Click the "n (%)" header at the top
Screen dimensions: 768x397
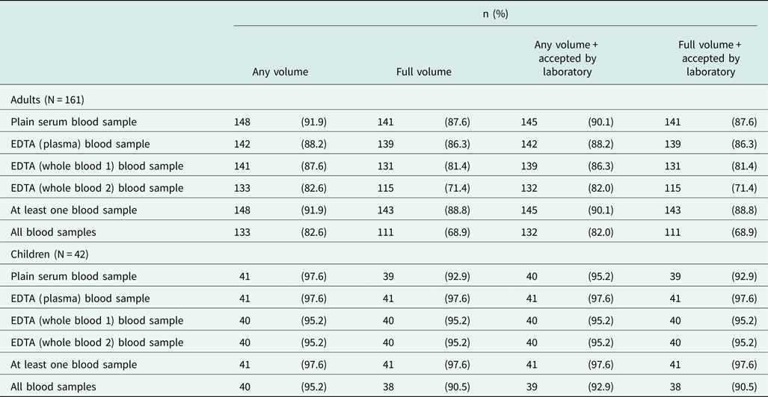click(x=500, y=13)
